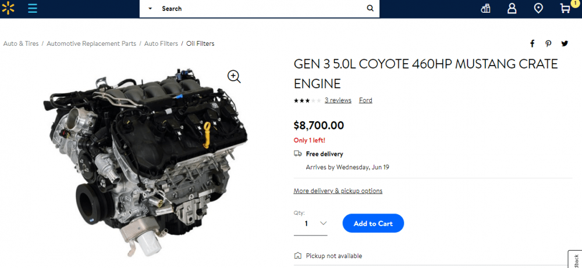Click the Add to Cart button
Screen dimensions: 582x268
(x=373, y=223)
